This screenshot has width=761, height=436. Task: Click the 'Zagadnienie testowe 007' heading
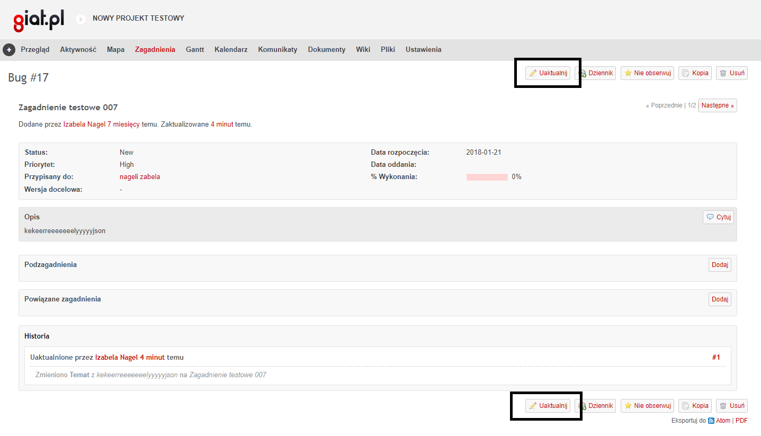coord(68,108)
